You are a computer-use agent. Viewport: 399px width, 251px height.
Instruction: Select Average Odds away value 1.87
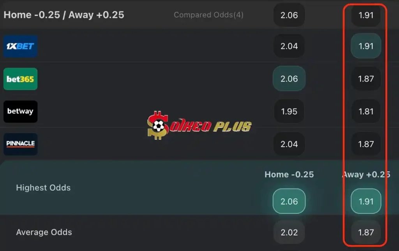[366, 232]
